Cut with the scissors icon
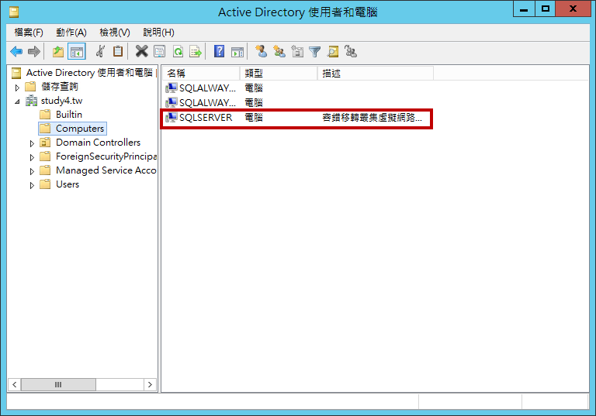Viewport: 596px width, 416px height. click(100, 51)
